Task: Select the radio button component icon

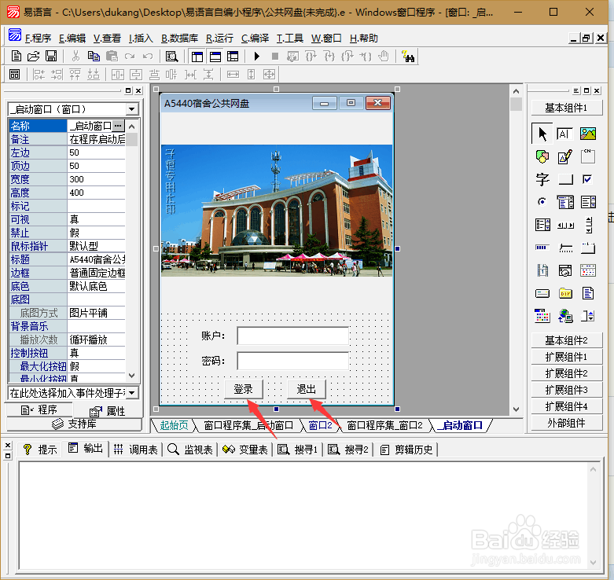Action: pyautogui.click(x=542, y=202)
